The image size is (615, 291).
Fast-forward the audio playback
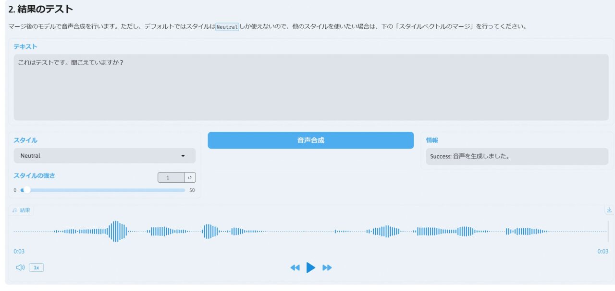click(327, 268)
